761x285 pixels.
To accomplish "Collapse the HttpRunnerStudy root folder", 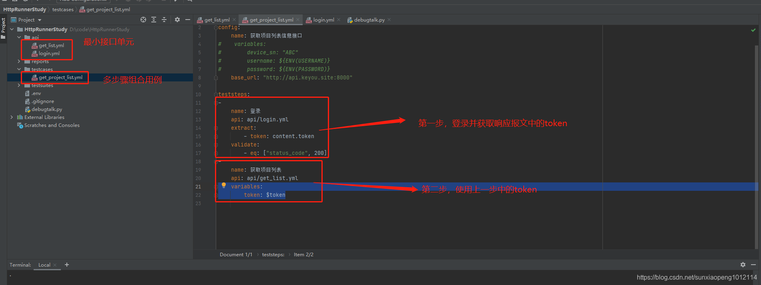I will click(x=12, y=29).
